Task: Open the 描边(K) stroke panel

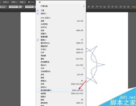Action: point(61,65)
